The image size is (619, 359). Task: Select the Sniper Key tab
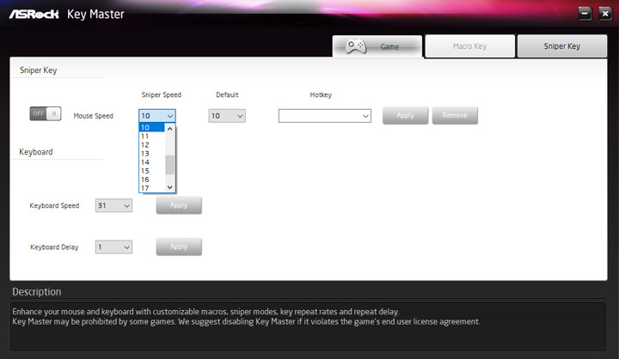coord(562,46)
